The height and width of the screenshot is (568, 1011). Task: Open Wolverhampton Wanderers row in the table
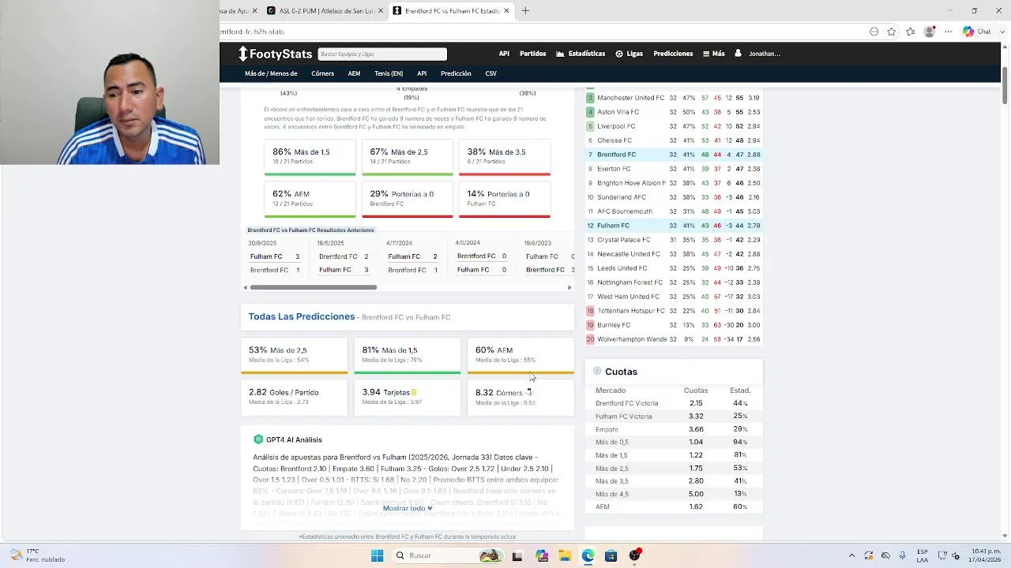pyautogui.click(x=674, y=339)
